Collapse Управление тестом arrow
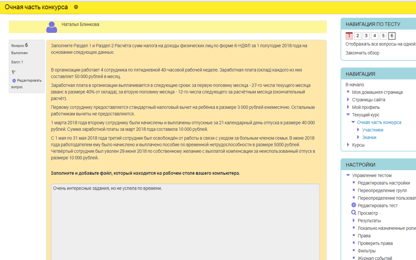 tap(348, 175)
